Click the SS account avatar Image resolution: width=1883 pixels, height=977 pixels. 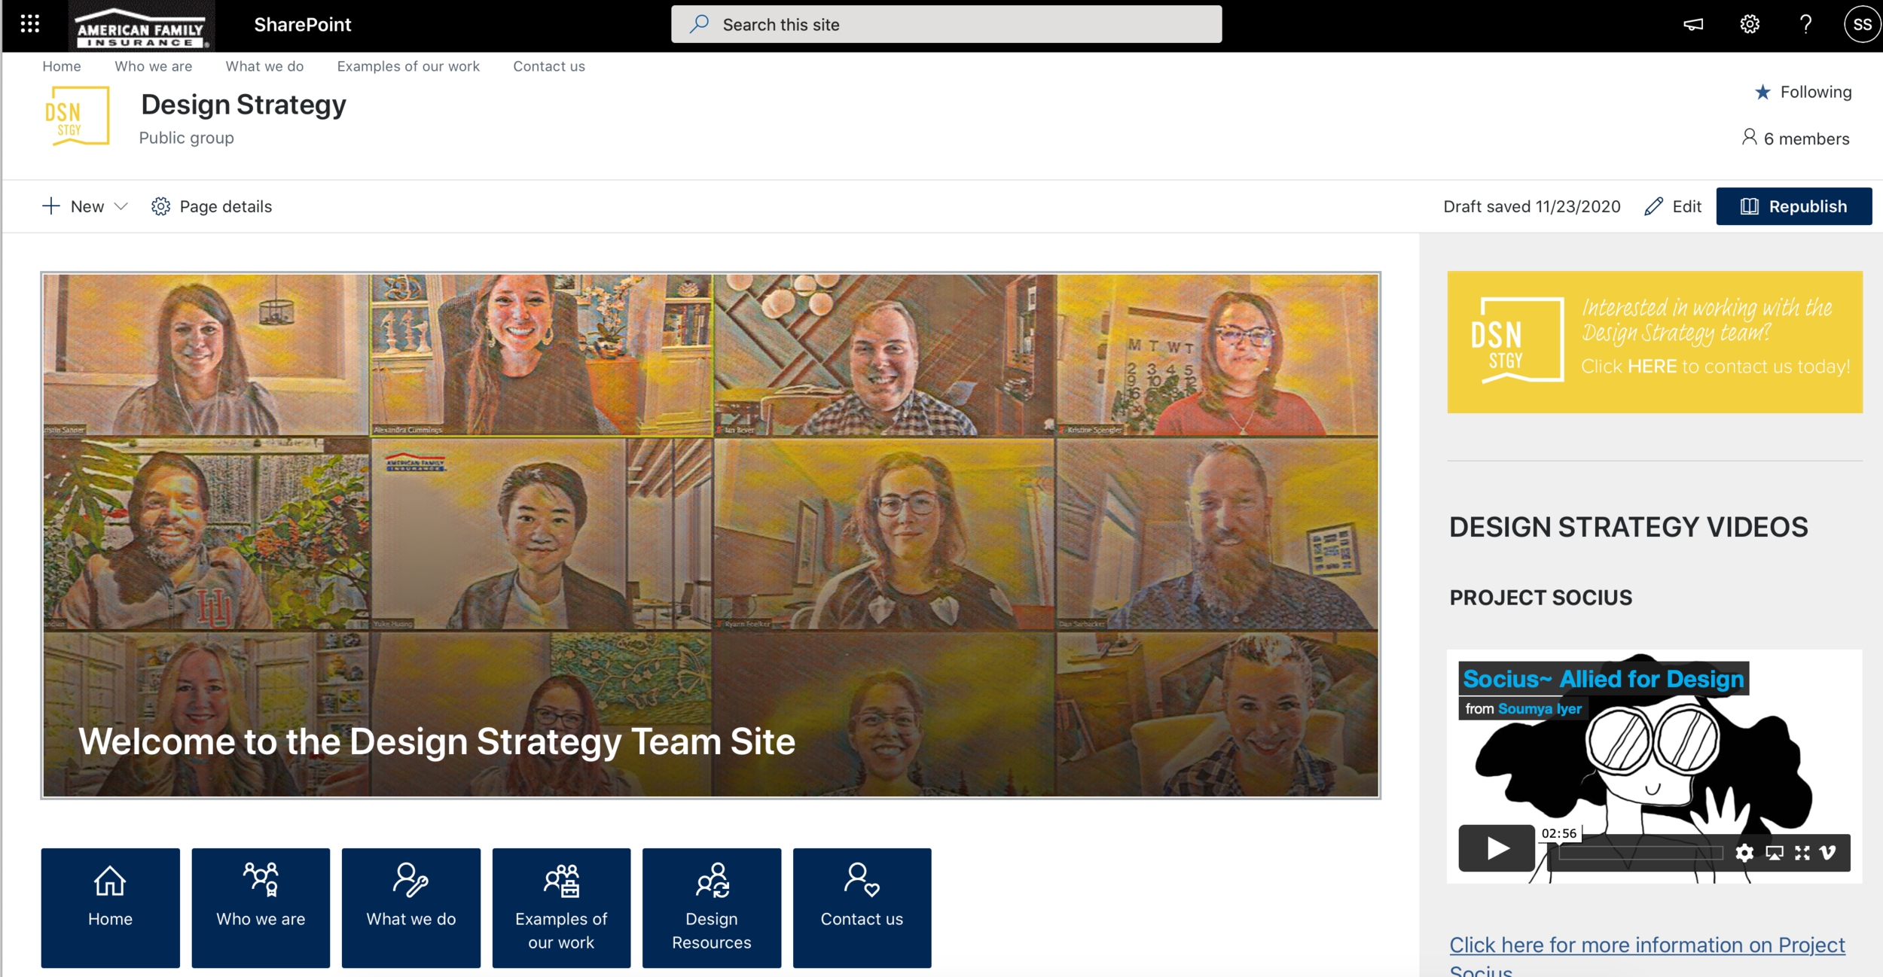(x=1862, y=24)
